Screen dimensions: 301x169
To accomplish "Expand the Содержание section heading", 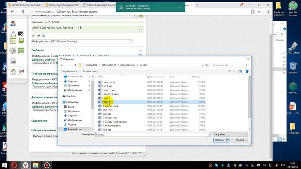I will (x=39, y=121).
